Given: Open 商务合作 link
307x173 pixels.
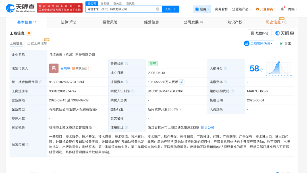Looking at the screenshot, I should pos(221,9).
